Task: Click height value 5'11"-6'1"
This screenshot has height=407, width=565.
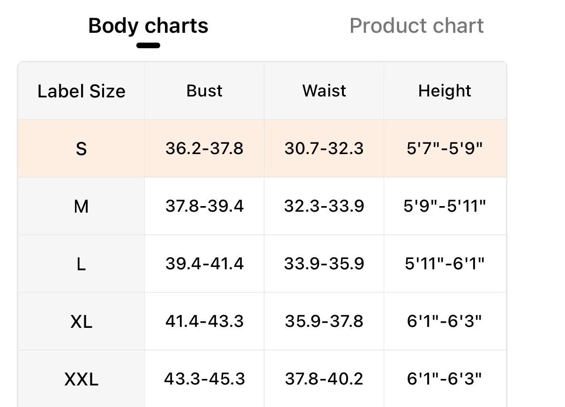Action: pos(445,263)
